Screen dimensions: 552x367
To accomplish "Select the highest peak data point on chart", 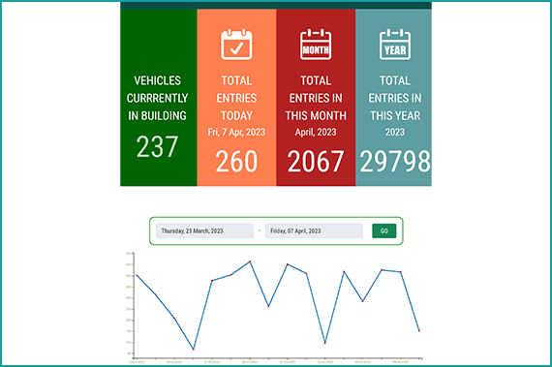I will coord(250,261).
